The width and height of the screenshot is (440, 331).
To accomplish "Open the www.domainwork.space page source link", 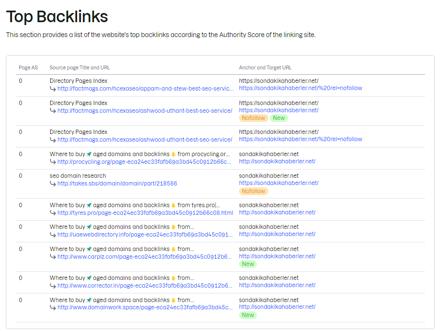I will coord(145,307).
